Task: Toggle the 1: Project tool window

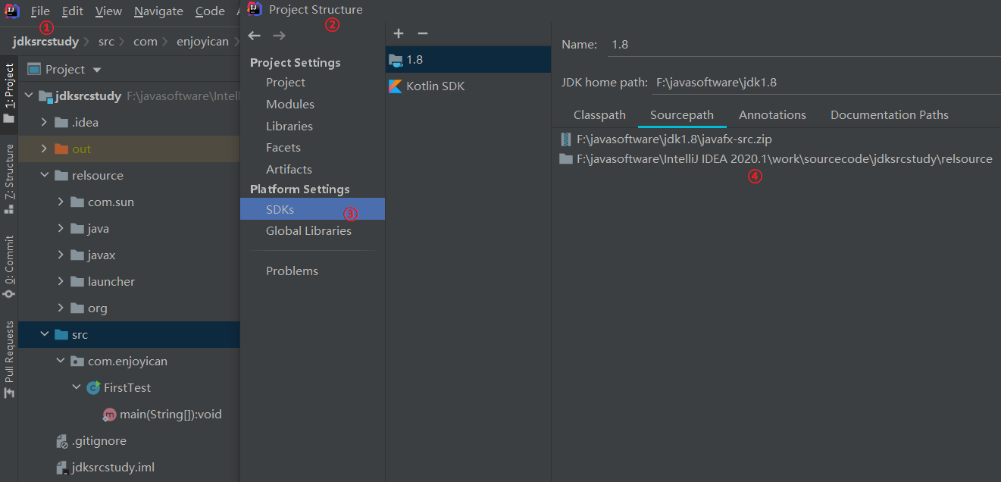Action: (x=9, y=93)
